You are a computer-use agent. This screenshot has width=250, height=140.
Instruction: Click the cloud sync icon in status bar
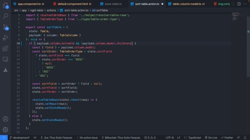[x=35, y=138]
